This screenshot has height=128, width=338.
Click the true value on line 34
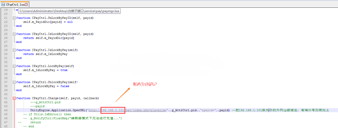click(64, 70)
